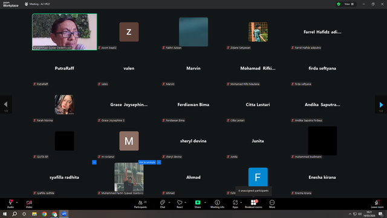Go to previous page of participants
The height and width of the screenshot is (218, 387).
click(6, 105)
